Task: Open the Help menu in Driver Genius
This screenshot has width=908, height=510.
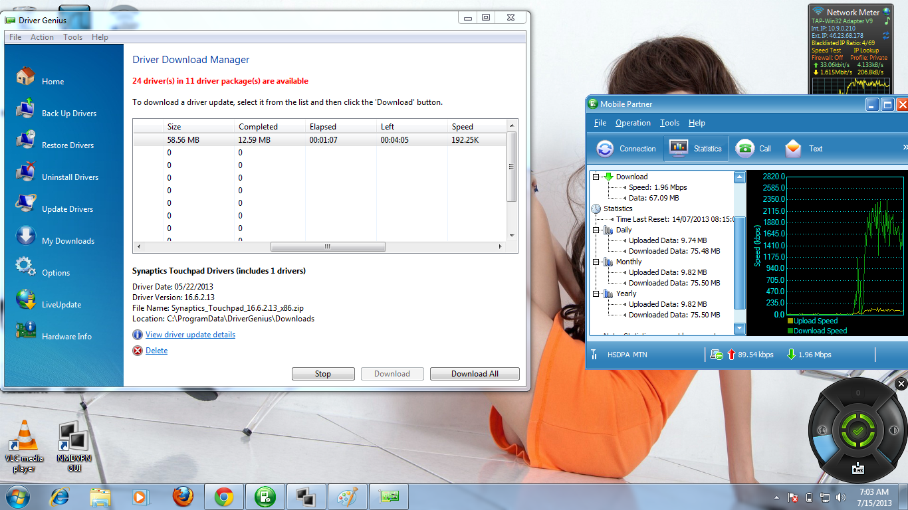Action: click(100, 37)
